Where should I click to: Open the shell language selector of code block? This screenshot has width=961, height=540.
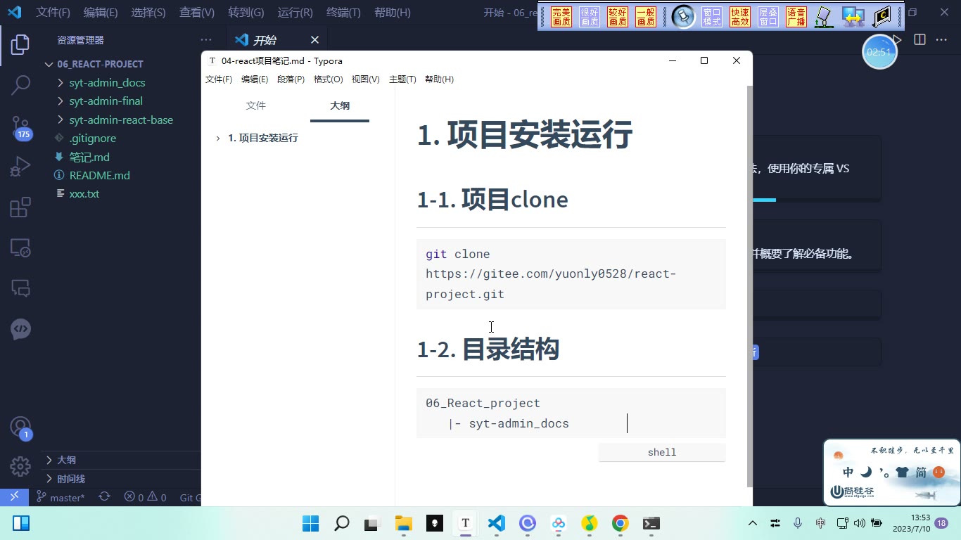[x=662, y=452]
